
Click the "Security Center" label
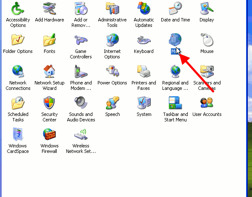click(49, 117)
